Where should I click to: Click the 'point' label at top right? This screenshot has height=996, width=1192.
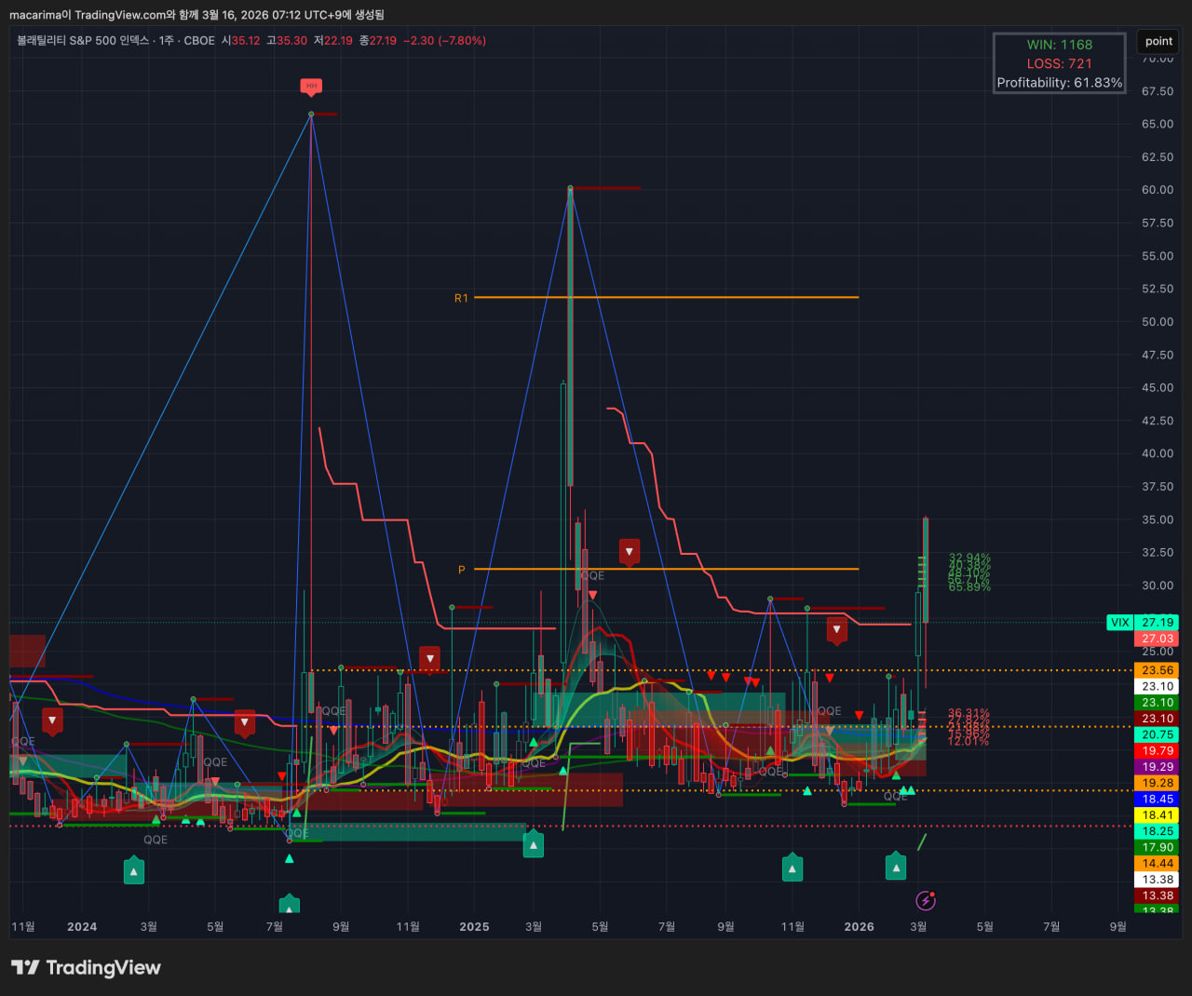tap(1158, 41)
